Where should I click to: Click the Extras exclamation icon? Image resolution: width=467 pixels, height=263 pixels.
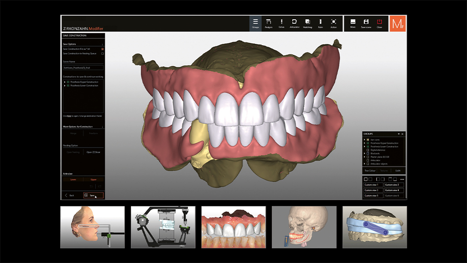tap(281, 23)
